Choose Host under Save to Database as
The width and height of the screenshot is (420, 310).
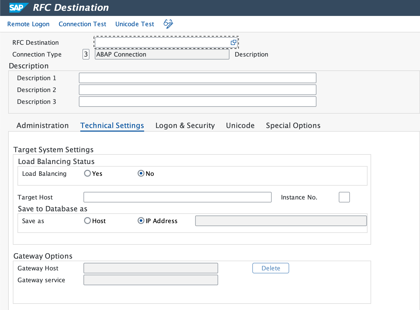coord(87,221)
